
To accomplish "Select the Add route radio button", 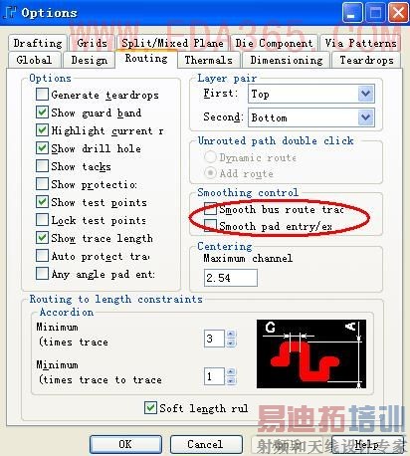I will coord(210,173).
